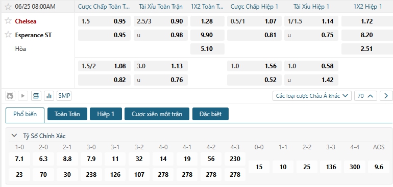Screen dimensions: 393x187
Task: Favorite the match with the top star
Action: 8,7
